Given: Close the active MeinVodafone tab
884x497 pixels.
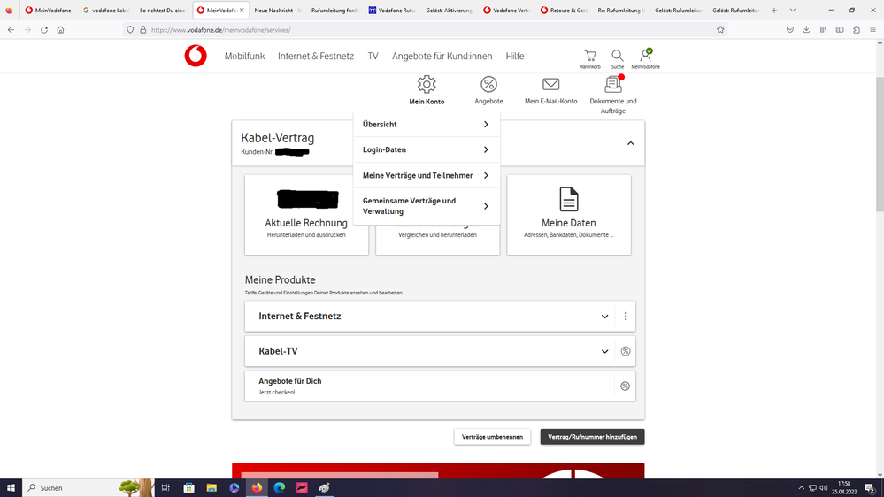Looking at the screenshot, I should coord(242,10).
